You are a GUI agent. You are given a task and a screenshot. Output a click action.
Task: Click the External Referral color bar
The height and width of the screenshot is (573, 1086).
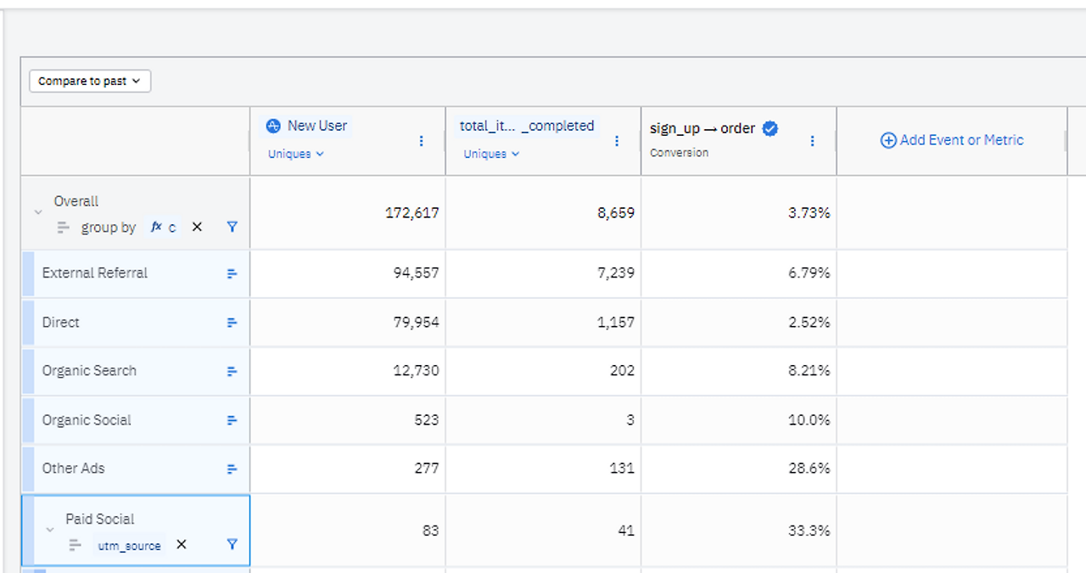[x=28, y=273]
